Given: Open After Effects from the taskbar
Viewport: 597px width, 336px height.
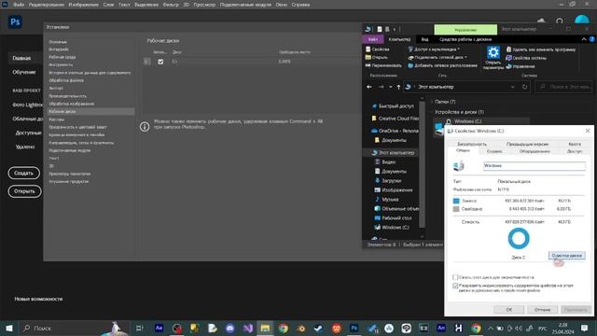Looking at the screenshot, I should [x=160, y=328].
